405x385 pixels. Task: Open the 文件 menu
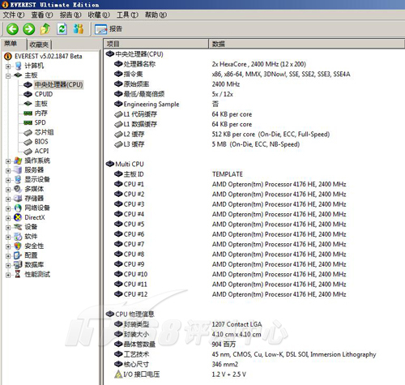[x=14, y=15]
